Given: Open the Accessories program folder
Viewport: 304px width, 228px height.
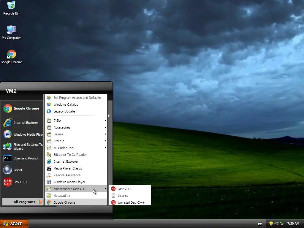Looking at the screenshot, I should [76, 127].
